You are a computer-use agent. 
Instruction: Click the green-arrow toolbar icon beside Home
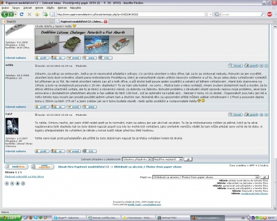45,14
